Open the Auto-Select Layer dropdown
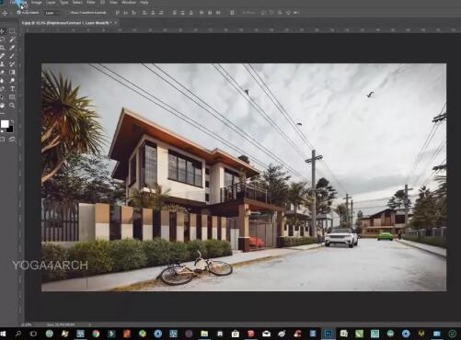The image size is (461, 340). tap(52, 13)
